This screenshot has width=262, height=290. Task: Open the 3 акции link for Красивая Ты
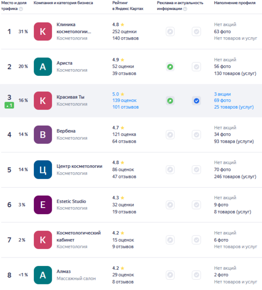(223, 94)
